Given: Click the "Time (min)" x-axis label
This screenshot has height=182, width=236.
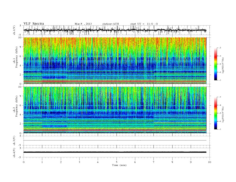Looking at the screenshot, I should (119, 165).
